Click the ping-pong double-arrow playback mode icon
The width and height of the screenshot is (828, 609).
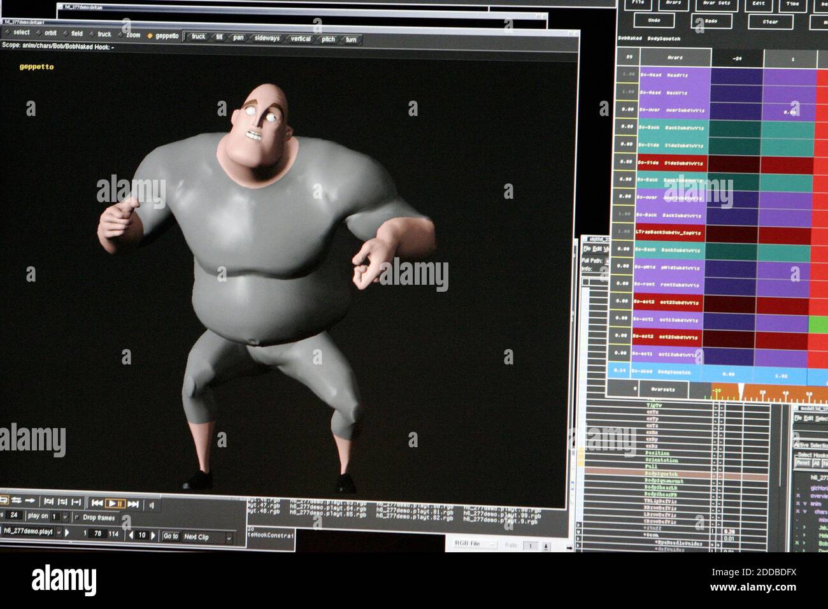17,500
